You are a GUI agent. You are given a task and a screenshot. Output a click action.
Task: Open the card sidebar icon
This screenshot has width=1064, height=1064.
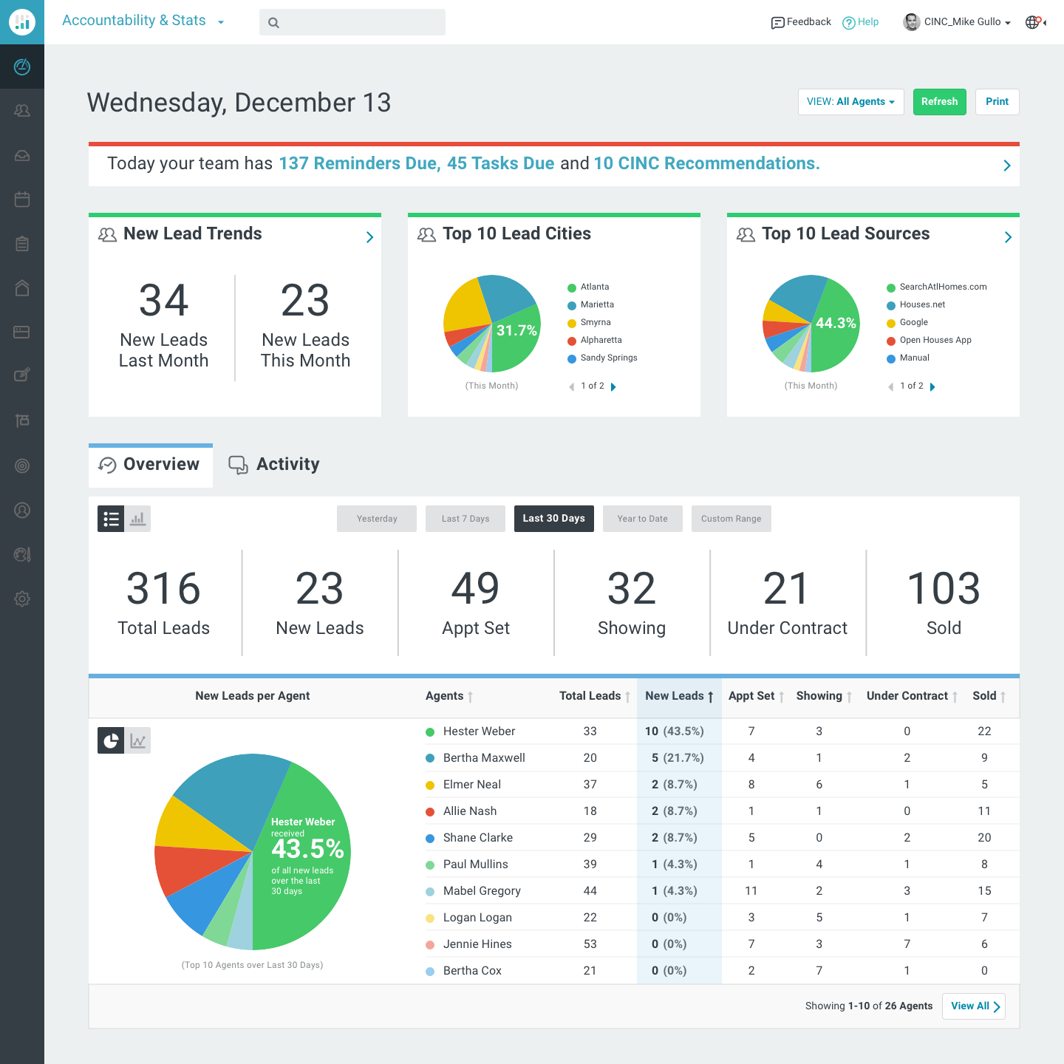22,332
